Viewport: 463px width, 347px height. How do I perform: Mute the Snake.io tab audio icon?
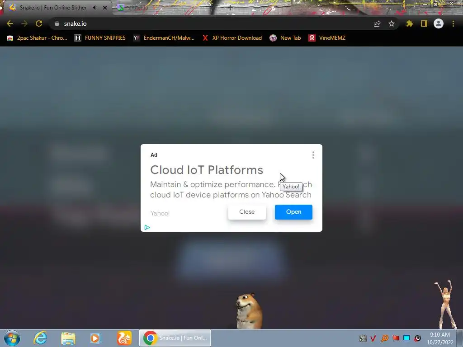[95, 8]
